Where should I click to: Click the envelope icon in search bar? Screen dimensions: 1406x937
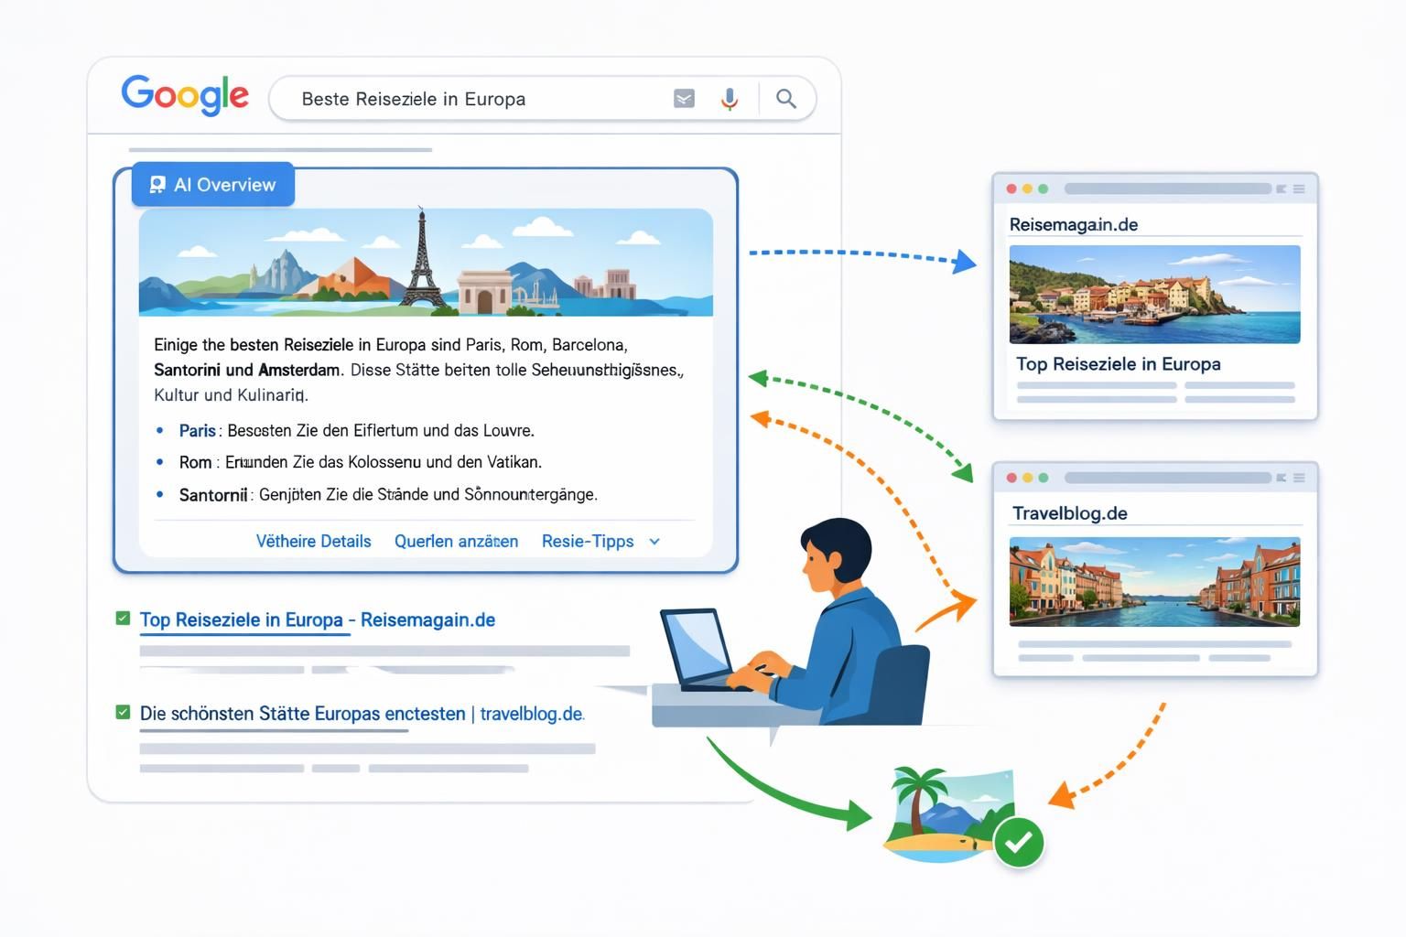(x=684, y=99)
